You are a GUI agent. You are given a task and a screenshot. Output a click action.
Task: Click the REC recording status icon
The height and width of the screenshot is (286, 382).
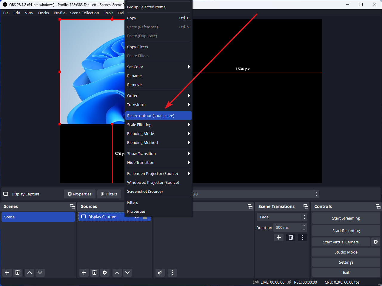pyautogui.click(x=289, y=282)
